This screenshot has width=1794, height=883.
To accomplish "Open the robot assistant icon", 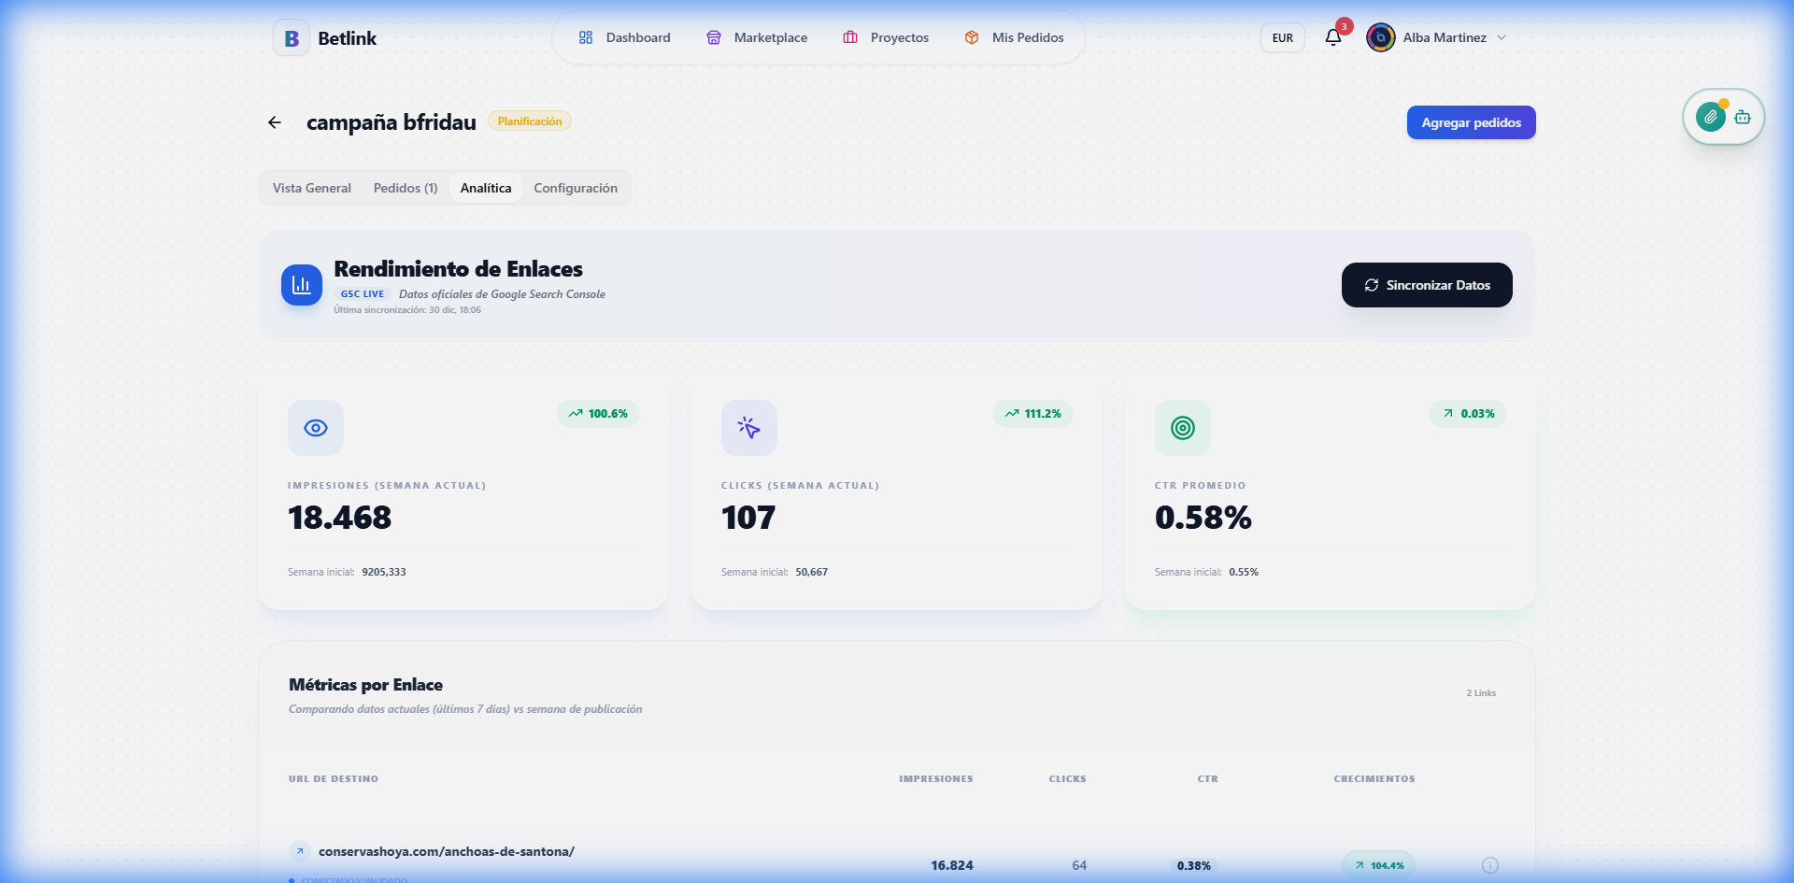I will click(1743, 117).
